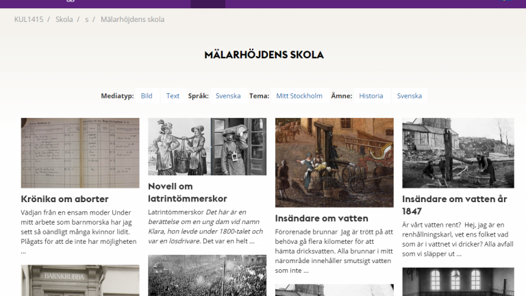Open Insändare om vatten title
Image resolution: width=526 pixels, height=296 pixels.
pyautogui.click(x=322, y=219)
